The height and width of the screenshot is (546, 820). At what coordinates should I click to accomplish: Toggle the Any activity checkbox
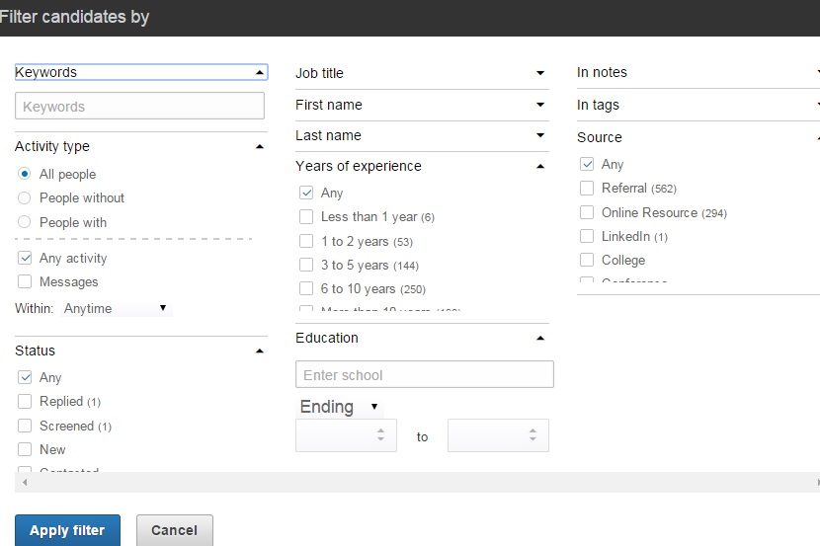pyautogui.click(x=25, y=258)
